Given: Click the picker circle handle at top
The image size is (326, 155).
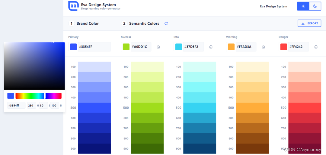Looking at the screenshot, I should point(53,42).
